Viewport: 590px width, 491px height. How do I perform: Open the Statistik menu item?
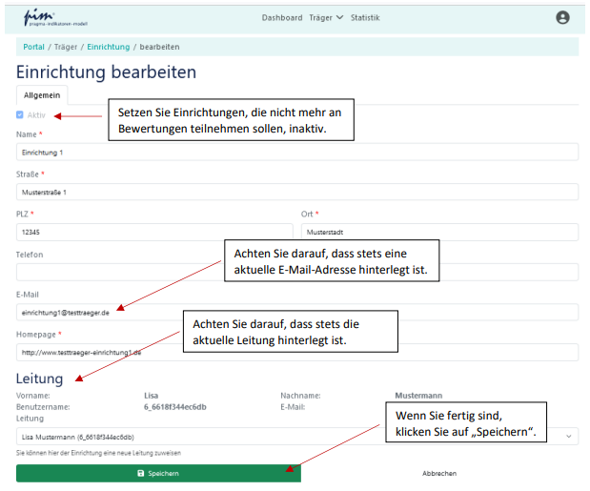(365, 17)
